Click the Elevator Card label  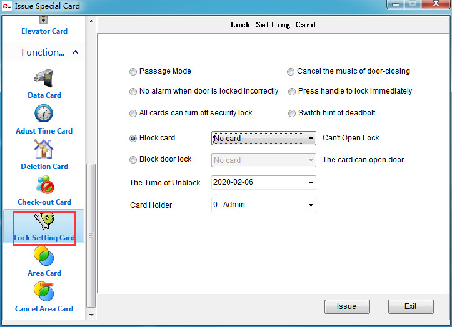(x=44, y=31)
